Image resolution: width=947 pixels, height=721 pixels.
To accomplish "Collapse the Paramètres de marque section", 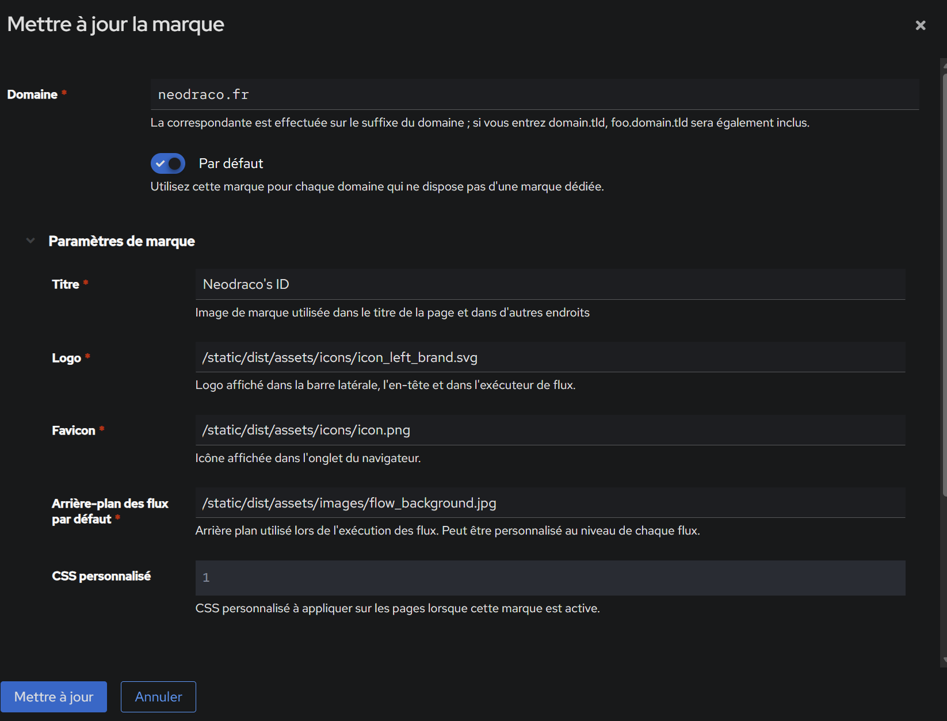I will click(x=30, y=241).
